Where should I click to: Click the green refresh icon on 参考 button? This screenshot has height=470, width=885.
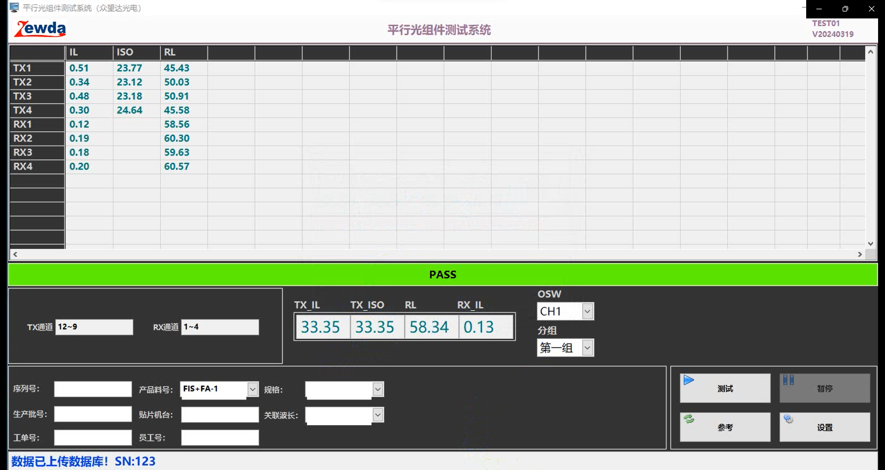pyautogui.click(x=689, y=419)
